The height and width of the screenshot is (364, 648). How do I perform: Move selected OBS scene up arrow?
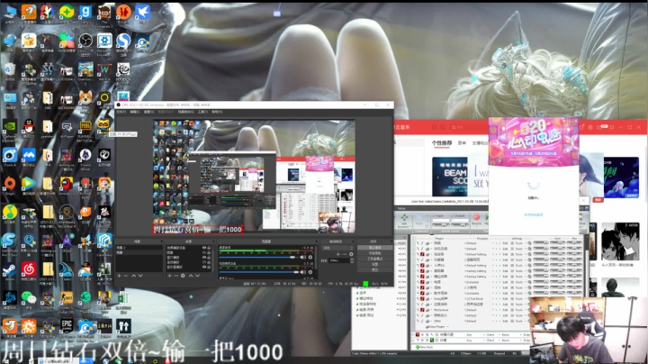(134, 276)
